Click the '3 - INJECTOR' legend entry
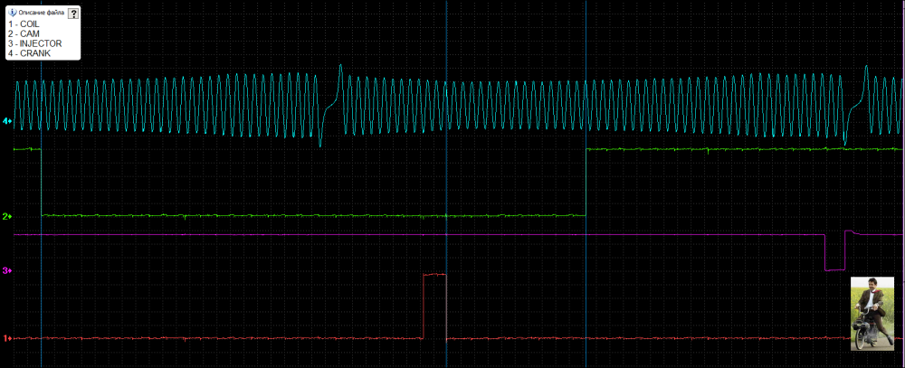Screen dimensions: 905x368 [34, 43]
